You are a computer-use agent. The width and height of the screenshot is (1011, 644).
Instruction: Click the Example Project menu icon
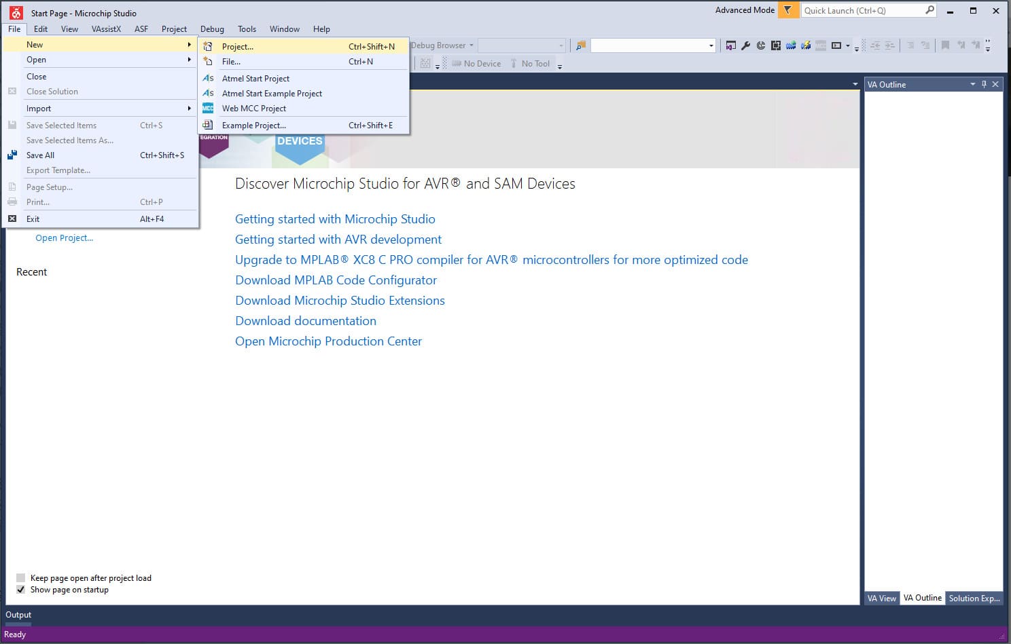[208, 125]
